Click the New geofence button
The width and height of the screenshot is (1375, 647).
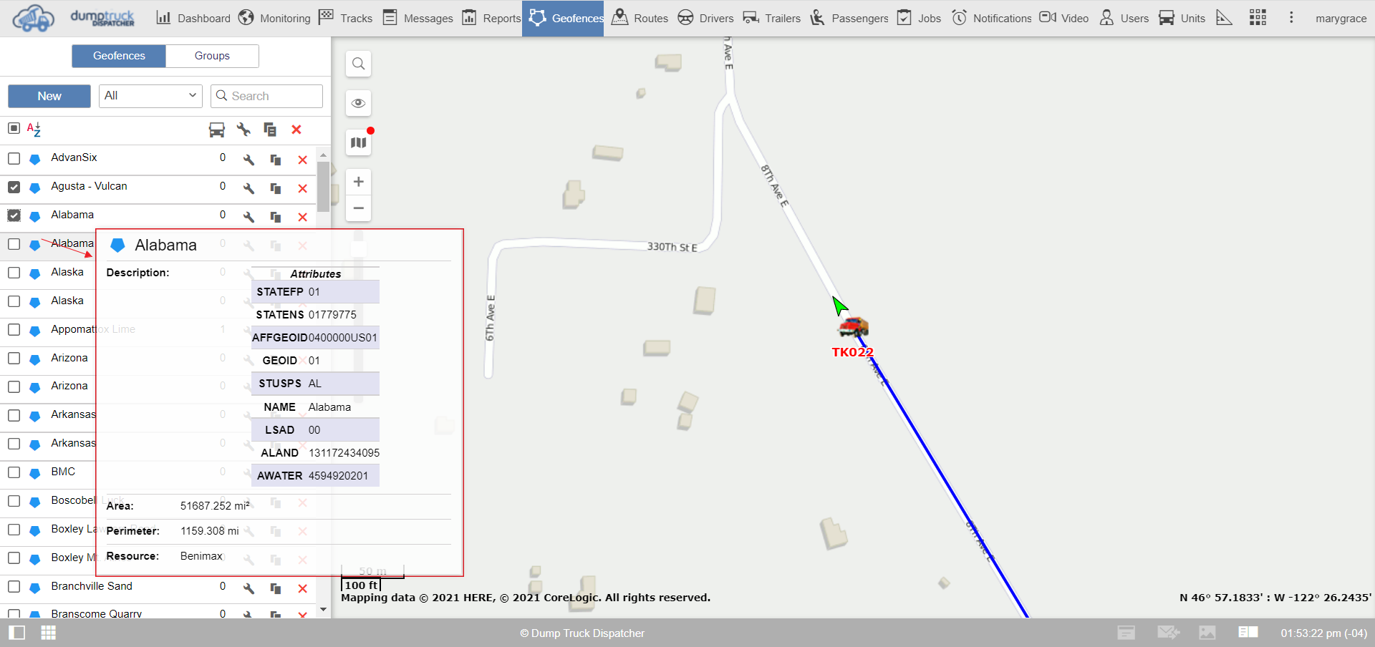click(x=49, y=96)
